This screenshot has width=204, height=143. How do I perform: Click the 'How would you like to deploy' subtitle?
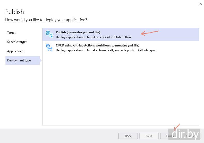click(46, 20)
